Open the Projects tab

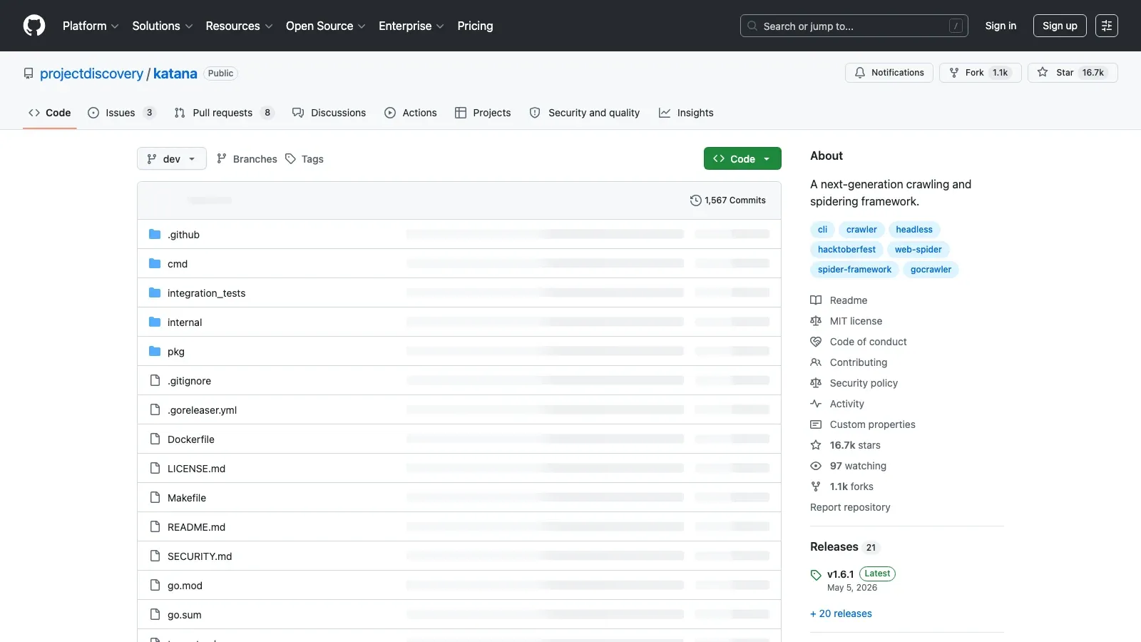click(x=483, y=113)
